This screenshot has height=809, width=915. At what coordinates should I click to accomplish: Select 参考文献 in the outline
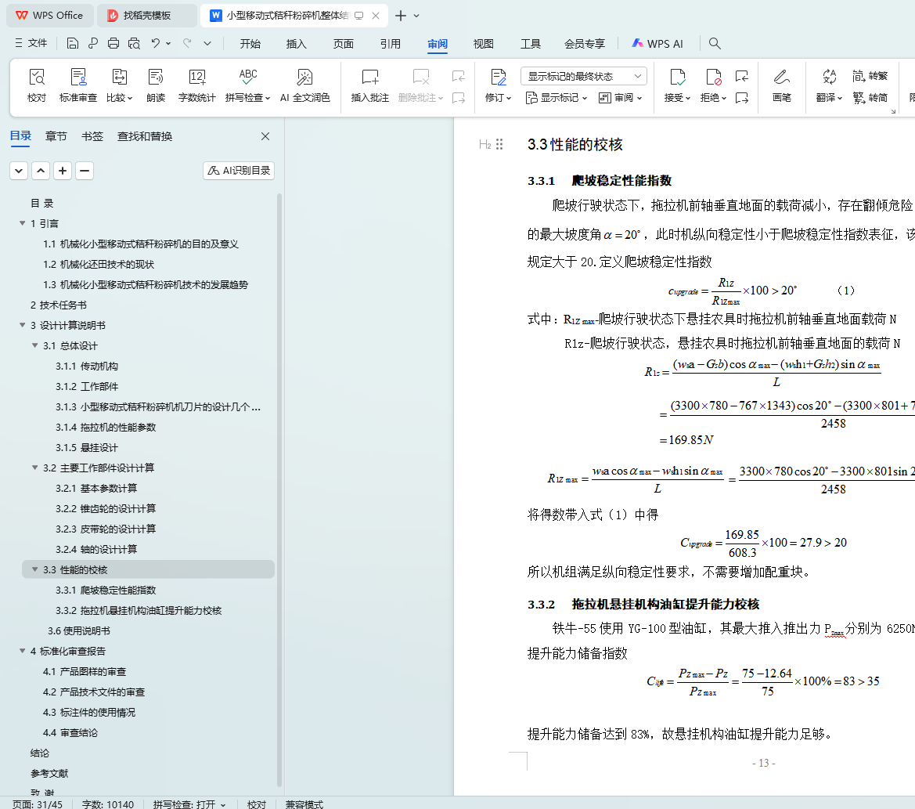tap(49, 774)
